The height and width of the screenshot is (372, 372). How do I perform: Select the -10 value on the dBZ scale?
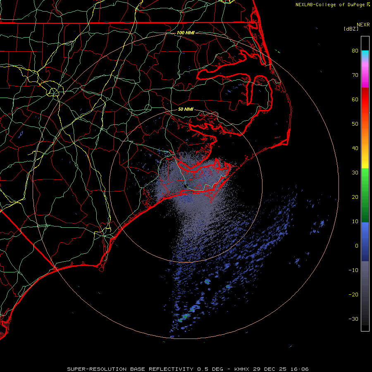click(x=353, y=270)
